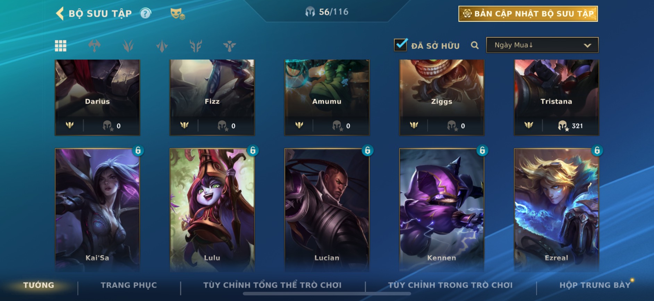Viewport: 654px width, 301px height.
Task: Open the champion search magnifier
Action: (x=475, y=45)
